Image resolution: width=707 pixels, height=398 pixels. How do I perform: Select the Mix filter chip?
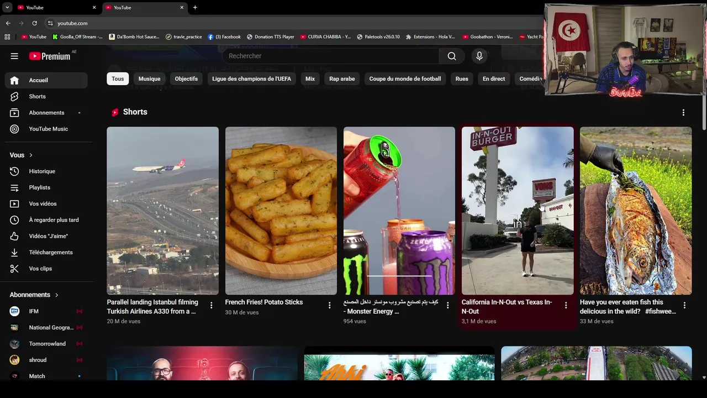coord(310,79)
